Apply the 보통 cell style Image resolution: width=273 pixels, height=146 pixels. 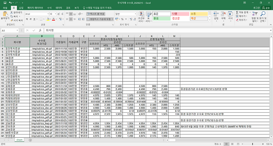[x=199, y=14]
